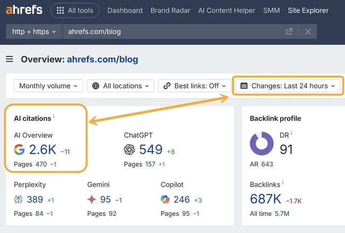Open the All time 5.7M link
345x233 pixels.
(282, 213)
